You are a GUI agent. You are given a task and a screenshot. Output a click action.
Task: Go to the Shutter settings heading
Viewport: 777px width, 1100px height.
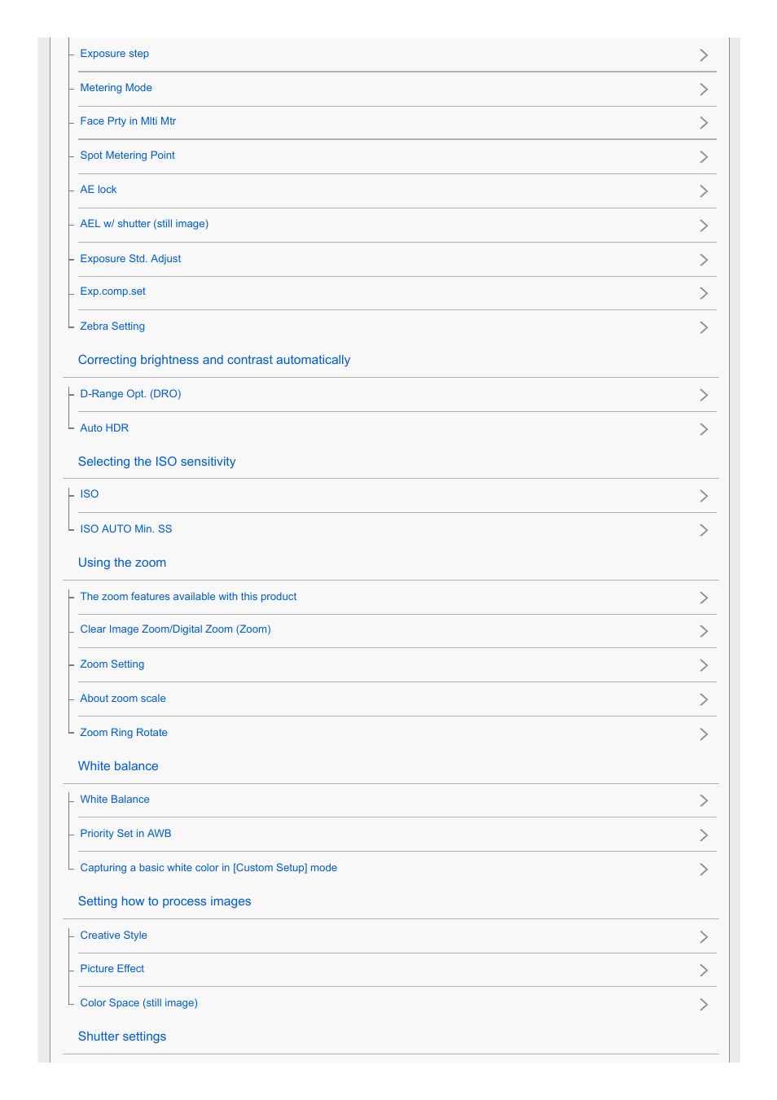[122, 1036]
